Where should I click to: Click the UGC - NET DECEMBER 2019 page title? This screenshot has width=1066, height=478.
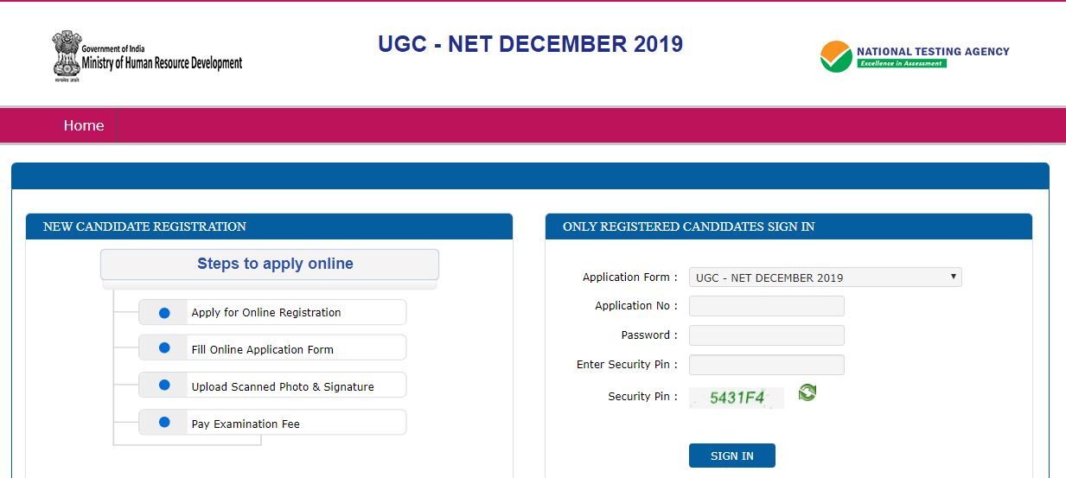(530, 44)
